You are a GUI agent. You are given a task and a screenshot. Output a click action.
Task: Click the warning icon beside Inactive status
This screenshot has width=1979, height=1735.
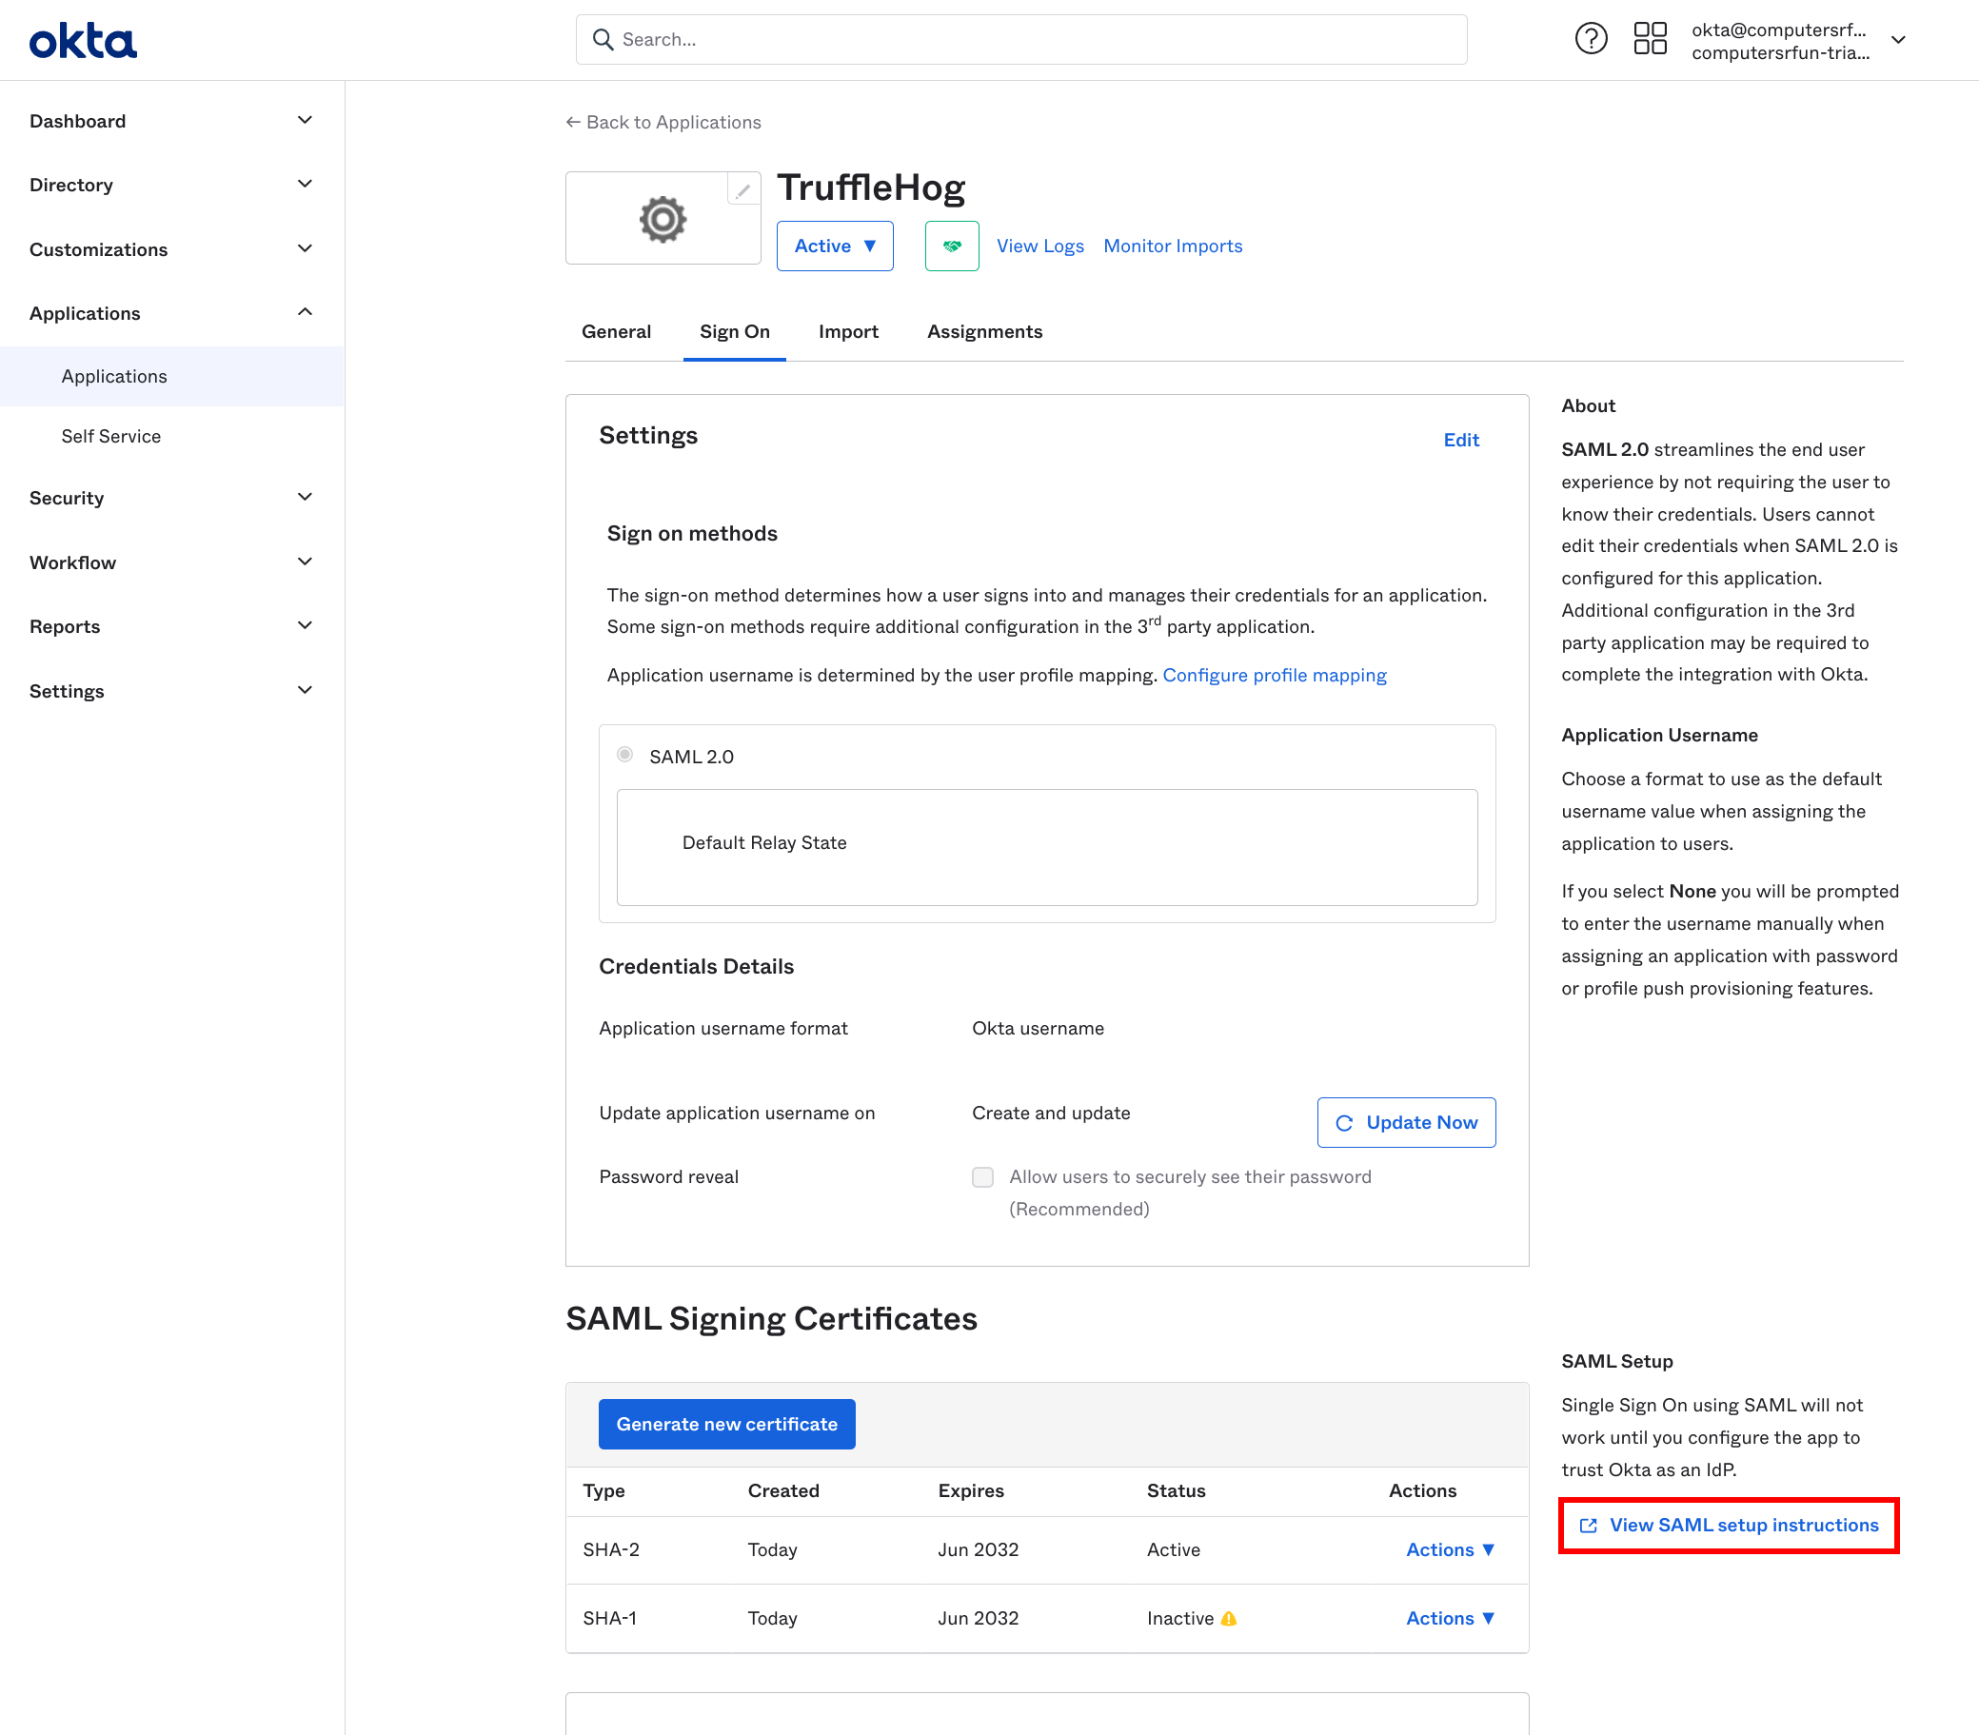(1230, 1618)
